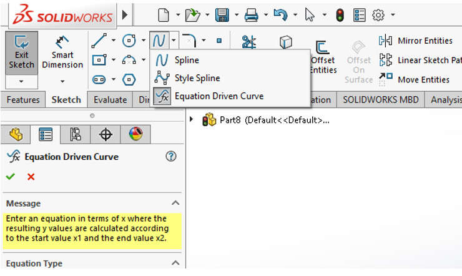
Task: Open the Circle tool dropdown arrow
Action: pyautogui.click(x=144, y=41)
